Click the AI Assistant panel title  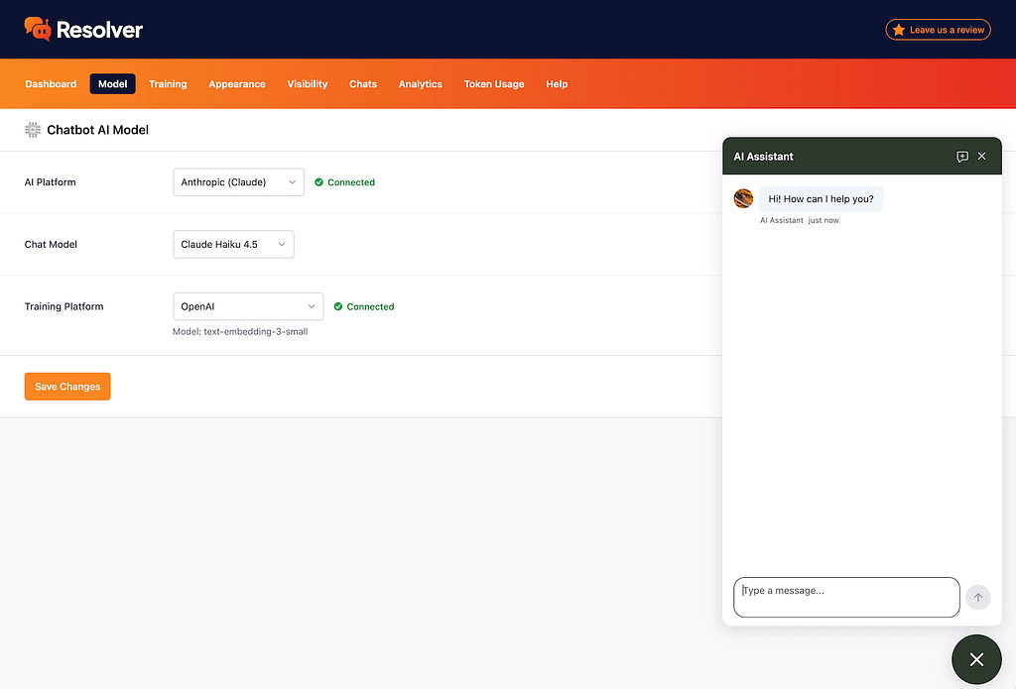[x=763, y=157]
